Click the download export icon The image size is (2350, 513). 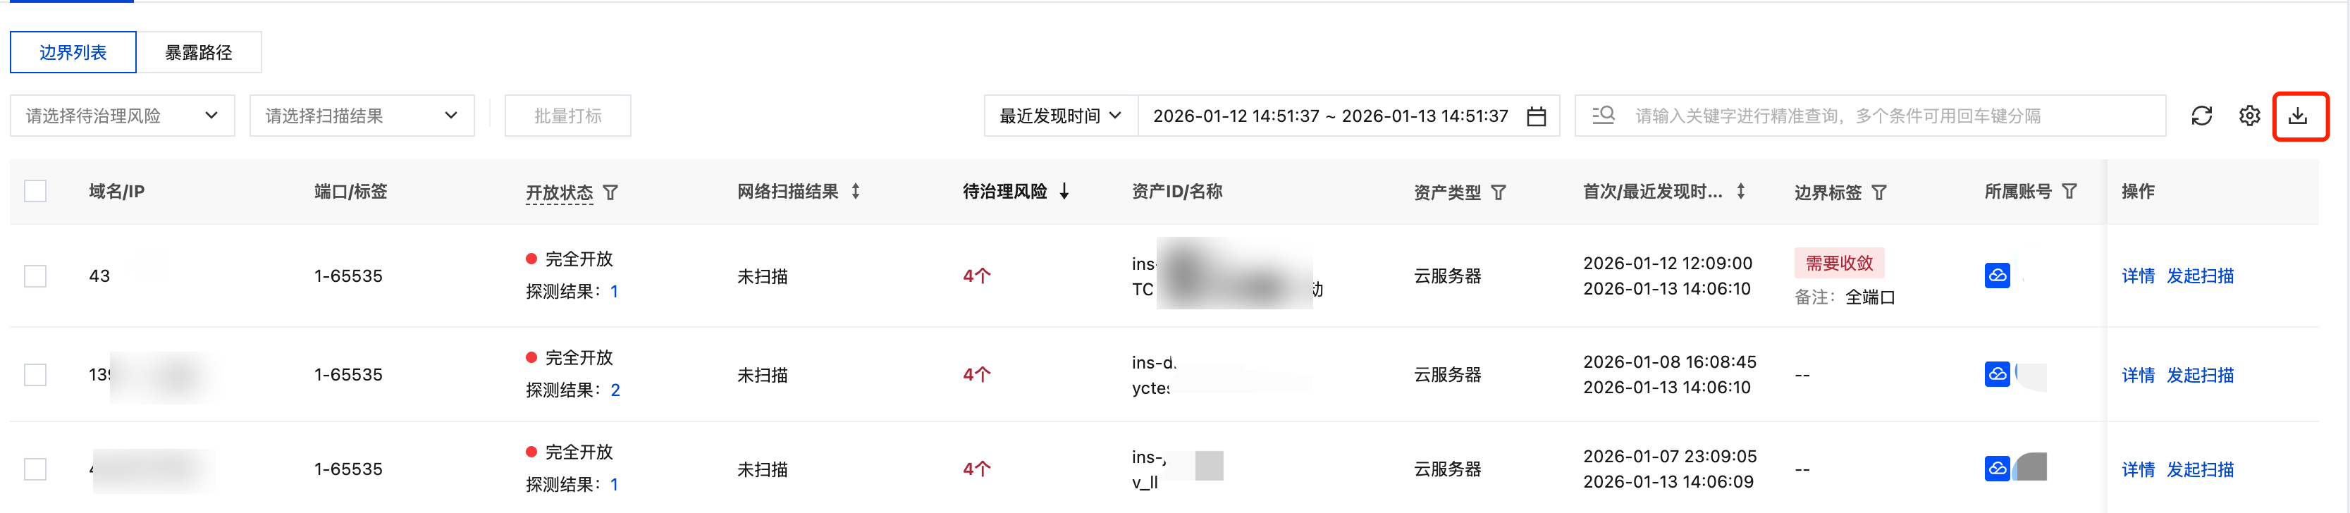point(2298,116)
